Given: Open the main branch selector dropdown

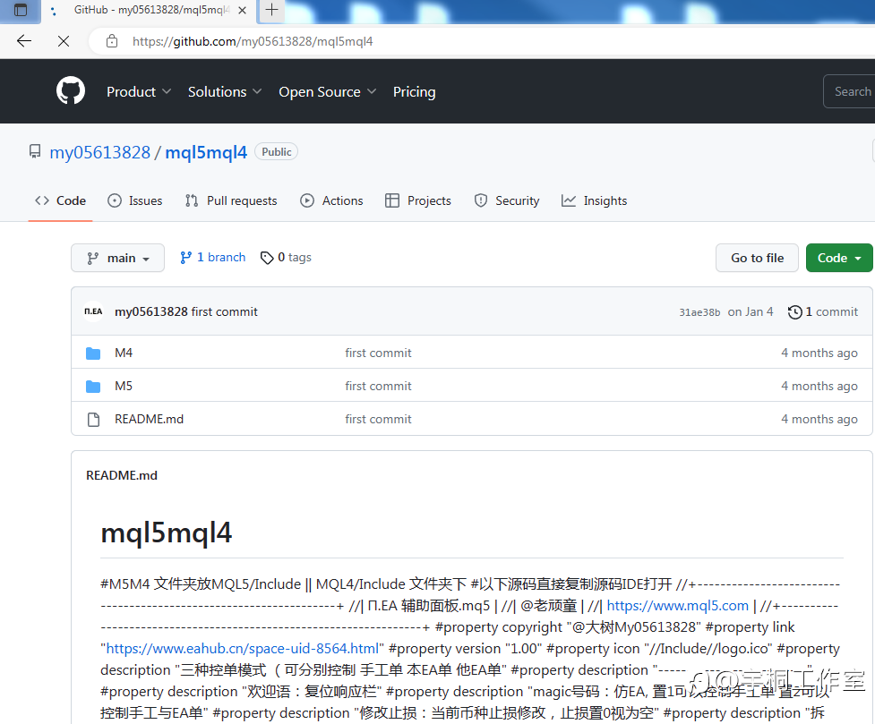Looking at the screenshot, I should click(x=117, y=258).
